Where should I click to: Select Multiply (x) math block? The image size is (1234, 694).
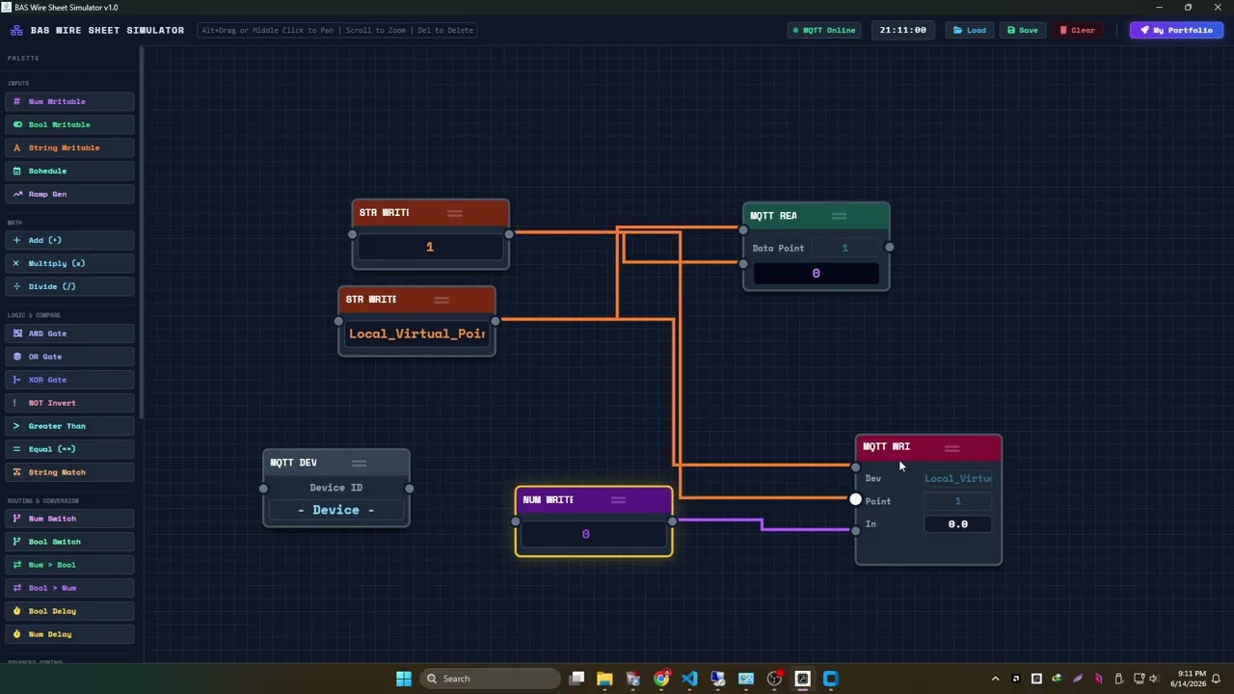[69, 263]
